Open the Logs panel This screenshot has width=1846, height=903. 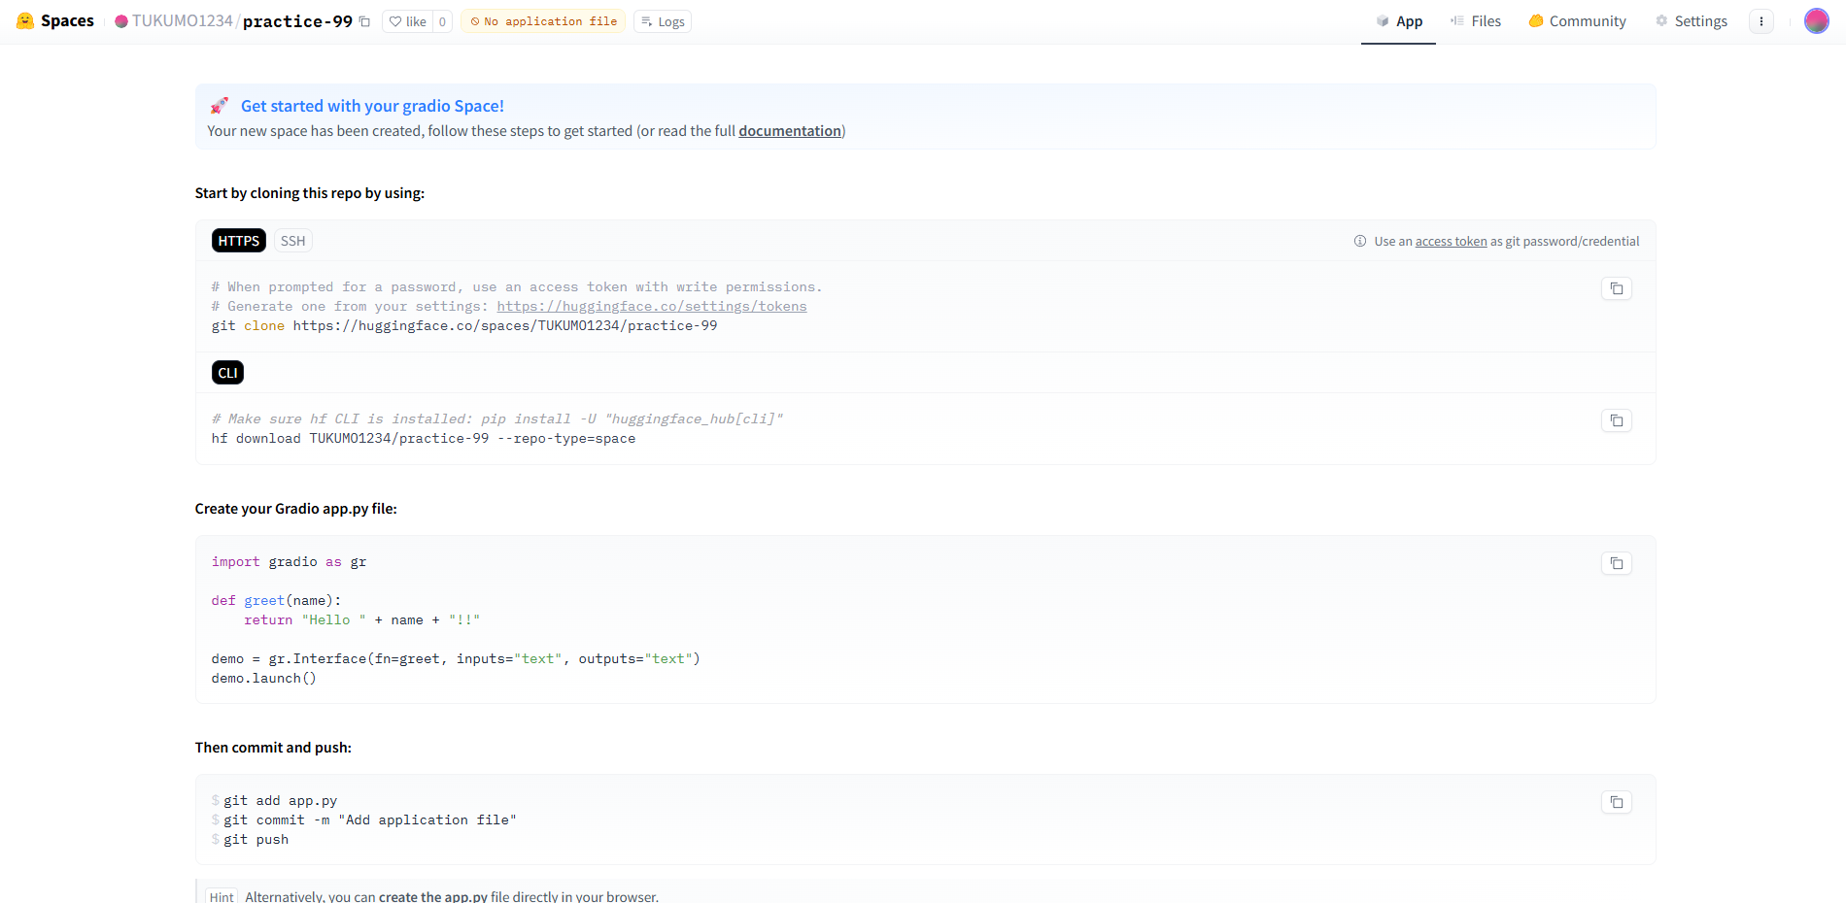pyautogui.click(x=663, y=21)
